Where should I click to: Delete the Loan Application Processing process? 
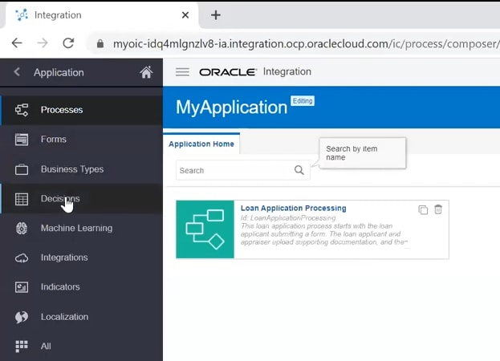pos(438,210)
